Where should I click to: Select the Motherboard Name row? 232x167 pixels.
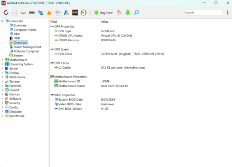tap(124, 86)
